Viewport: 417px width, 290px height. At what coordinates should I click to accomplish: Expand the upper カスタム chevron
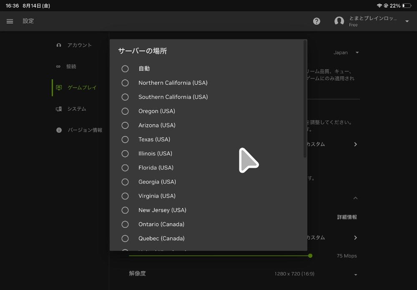[356, 144]
